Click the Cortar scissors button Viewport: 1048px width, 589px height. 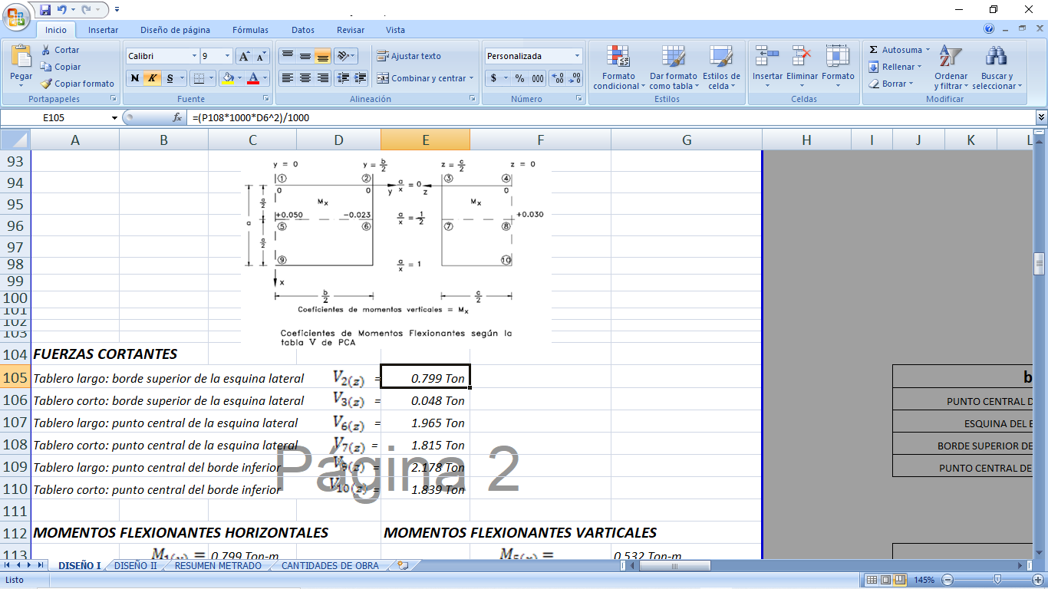coord(61,50)
